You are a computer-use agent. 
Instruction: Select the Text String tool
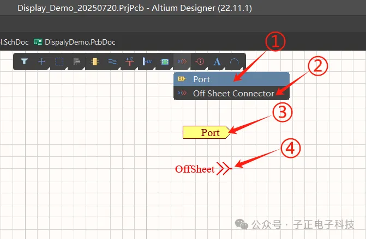217,62
